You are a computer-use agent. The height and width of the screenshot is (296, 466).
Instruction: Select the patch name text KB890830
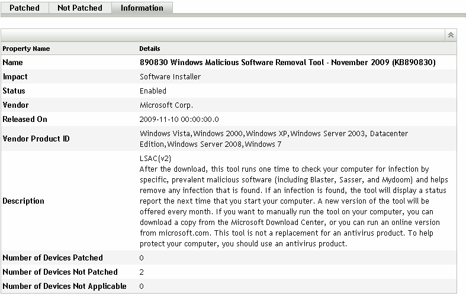click(287, 62)
